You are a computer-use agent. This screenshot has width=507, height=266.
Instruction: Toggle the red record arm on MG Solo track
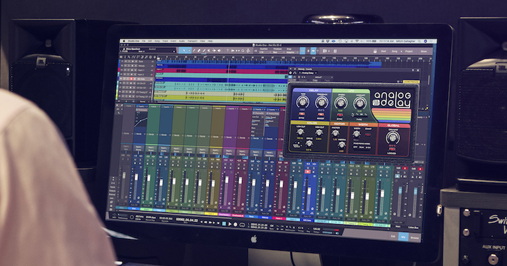131,79
